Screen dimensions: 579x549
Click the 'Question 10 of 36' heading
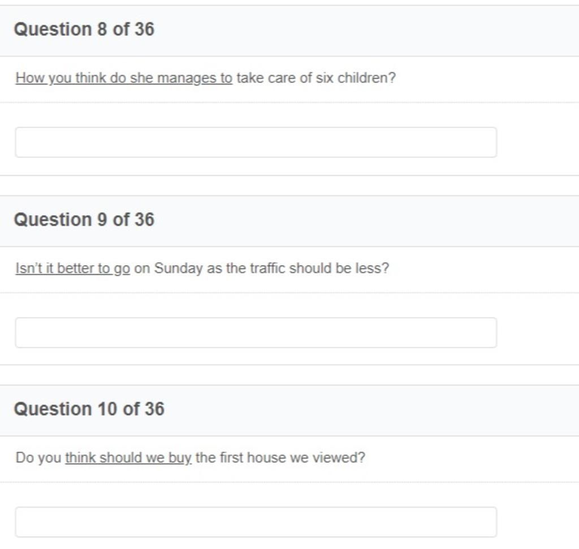[89, 409]
